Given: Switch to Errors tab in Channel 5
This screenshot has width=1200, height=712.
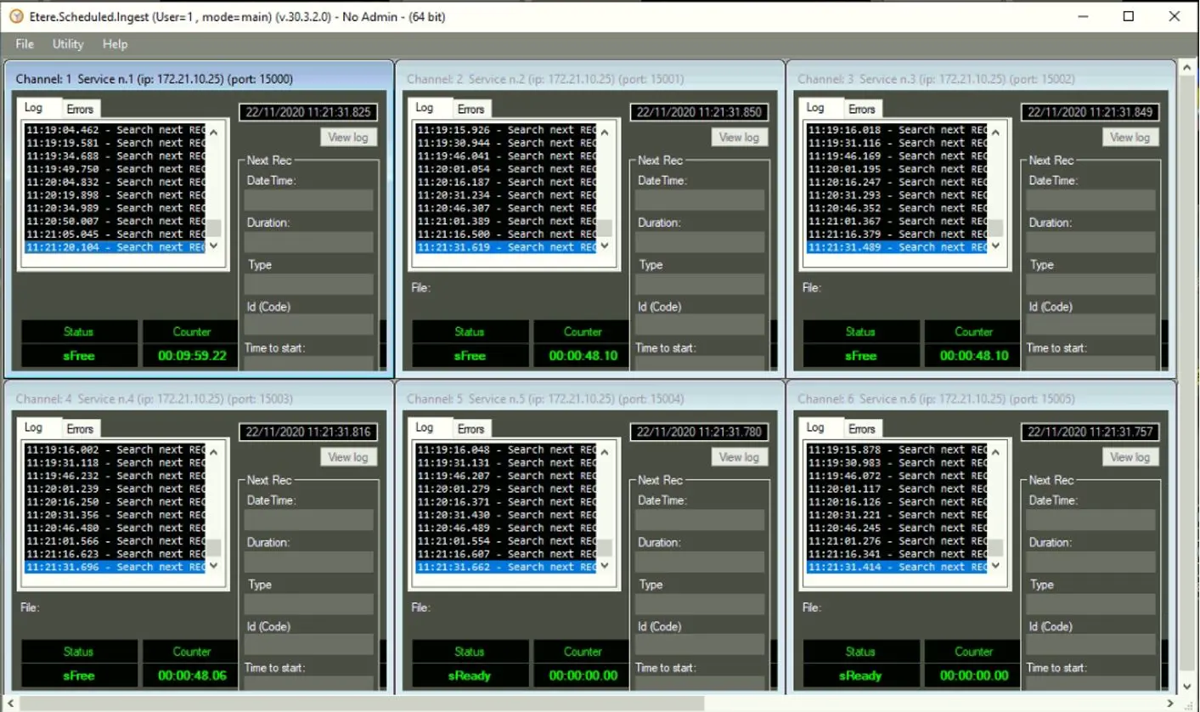Looking at the screenshot, I should click(x=470, y=429).
